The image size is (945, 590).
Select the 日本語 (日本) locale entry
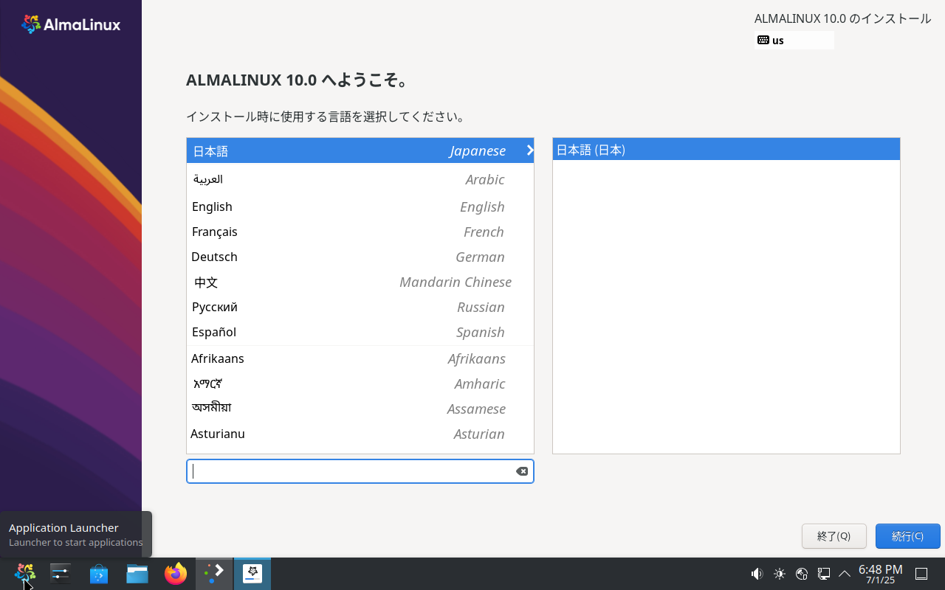point(726,150)
